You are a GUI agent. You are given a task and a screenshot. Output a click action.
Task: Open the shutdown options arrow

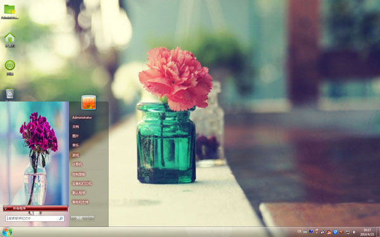91,219
